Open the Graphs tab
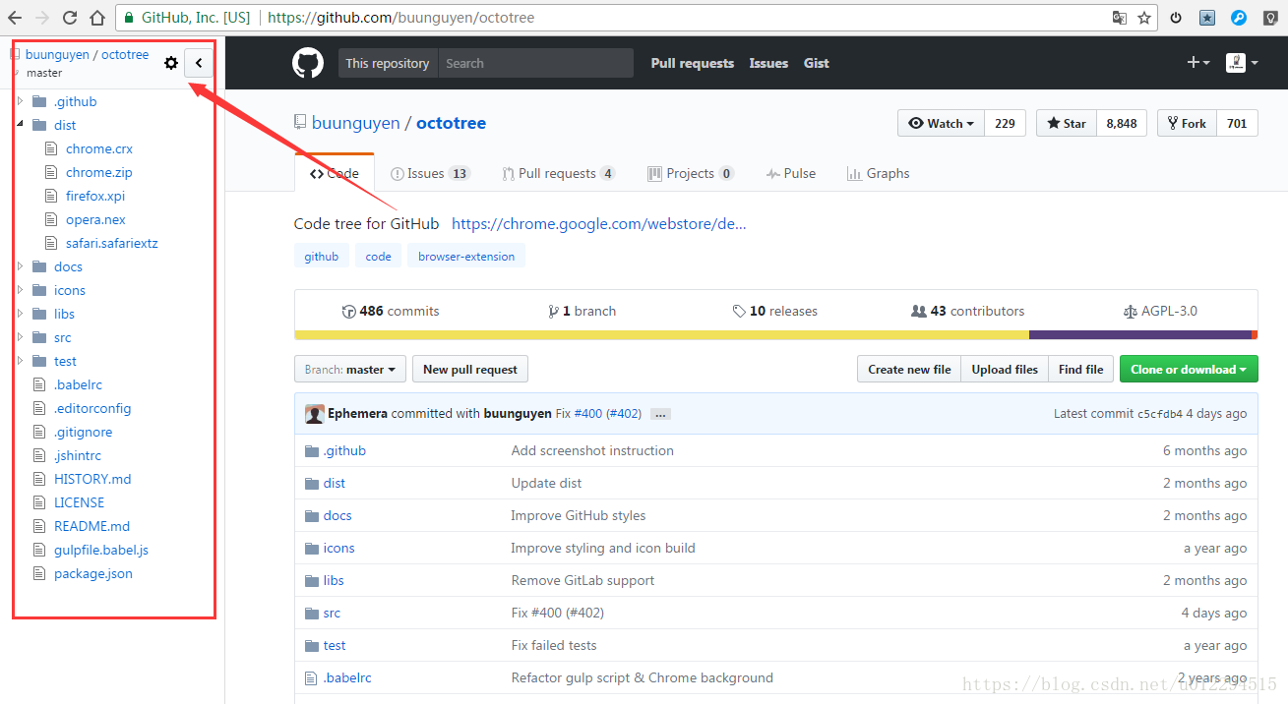The height and width of the screenshot is (704, 1288). [x=878, y=173]
